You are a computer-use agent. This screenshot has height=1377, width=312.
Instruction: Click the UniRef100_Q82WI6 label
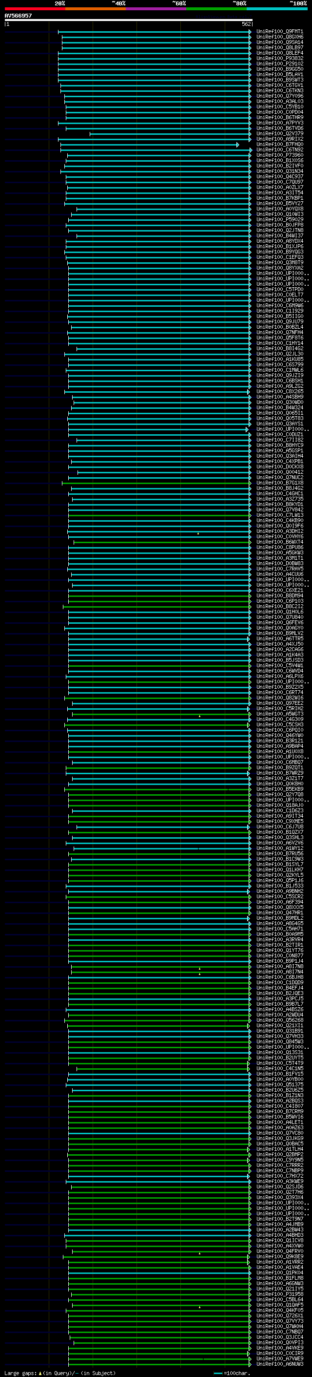point(279,698)
